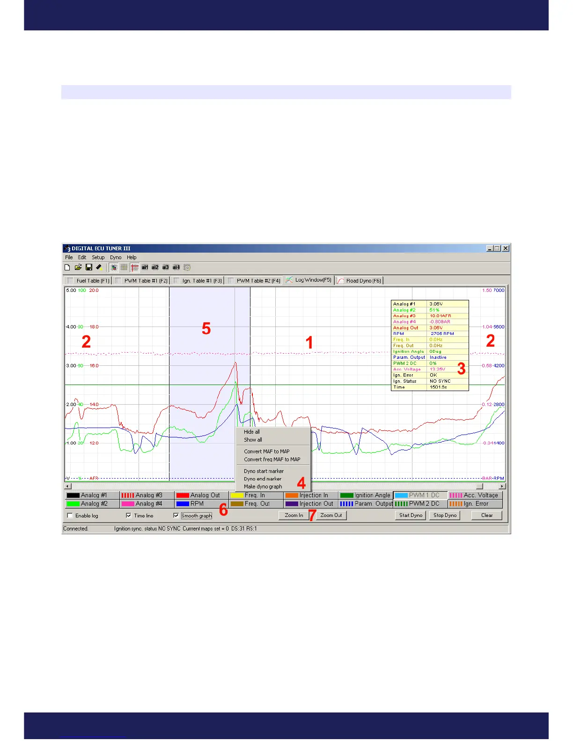Click the ai4 analog input icon
Image resolution: width=573 pixels, height=741 pixels.
(176, 268)
